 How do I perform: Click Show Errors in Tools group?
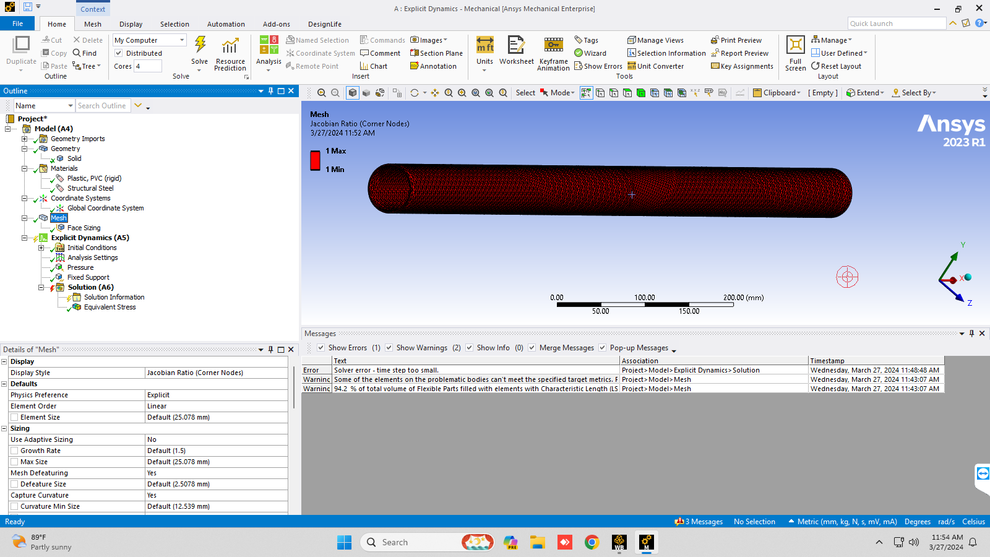click(598, 66)
